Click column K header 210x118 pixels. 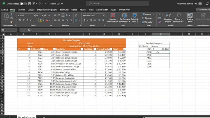pyautogui.click(x=161, y=34)
